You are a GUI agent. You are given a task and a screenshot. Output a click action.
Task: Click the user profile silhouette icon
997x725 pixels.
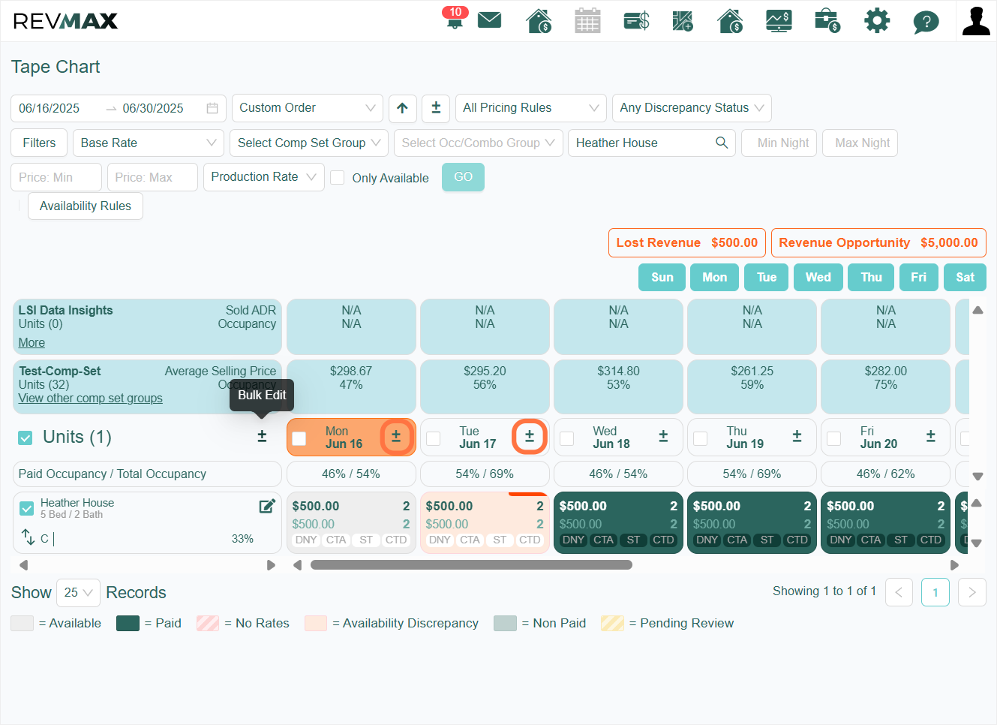976,21
